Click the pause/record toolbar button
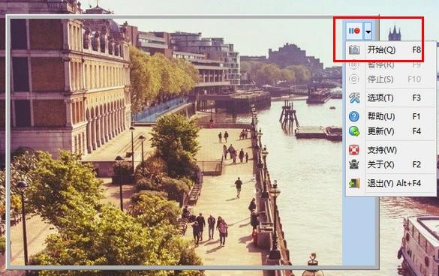 [x=354, y=31]
